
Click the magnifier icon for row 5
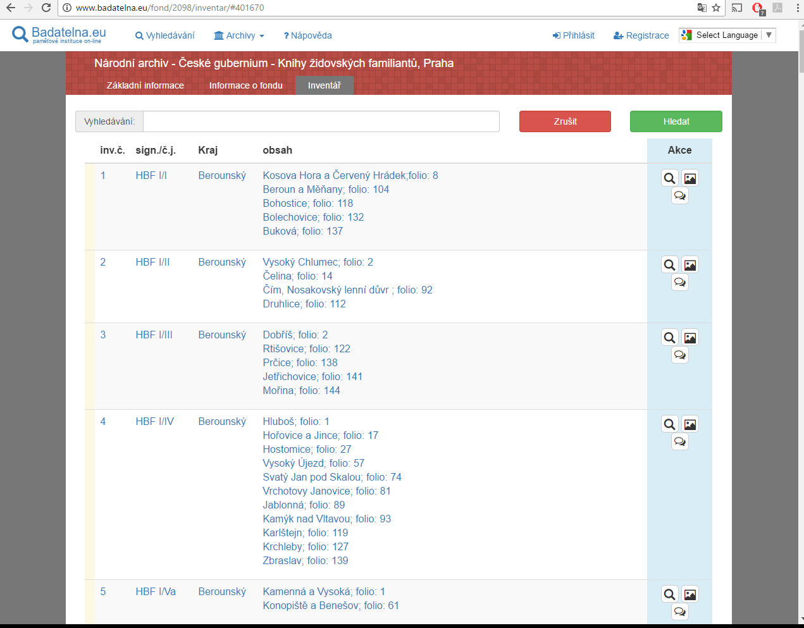[x=669, y=594]
